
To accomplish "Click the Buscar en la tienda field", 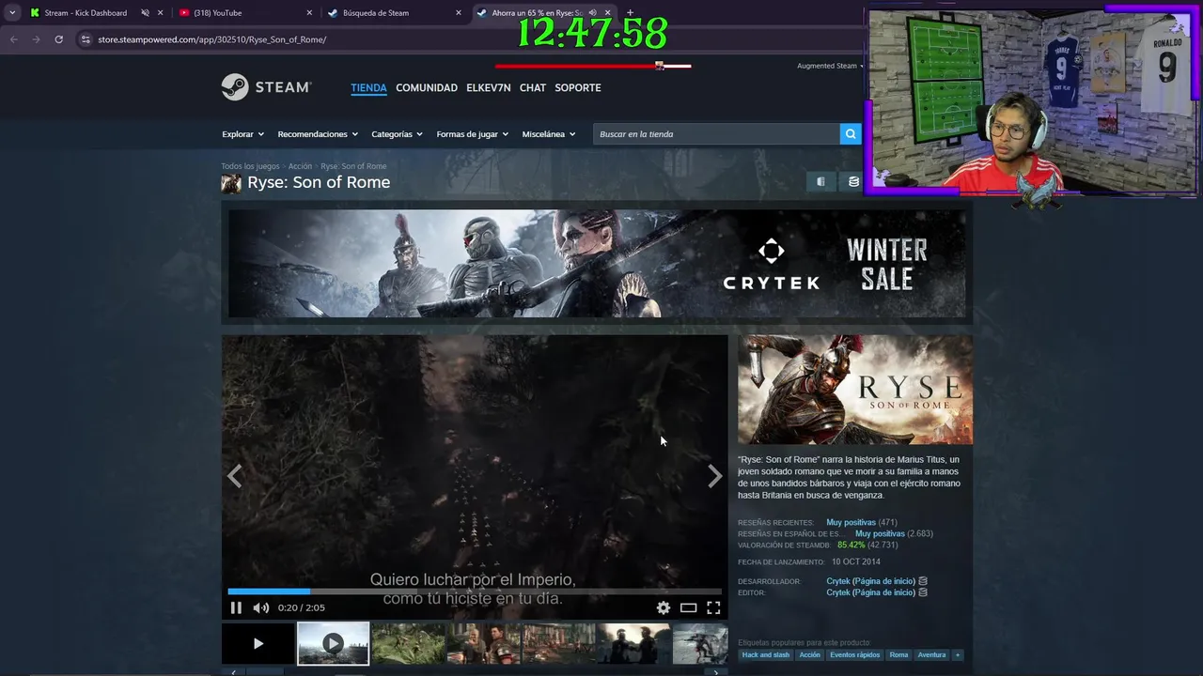I will (x=716, y=133).
